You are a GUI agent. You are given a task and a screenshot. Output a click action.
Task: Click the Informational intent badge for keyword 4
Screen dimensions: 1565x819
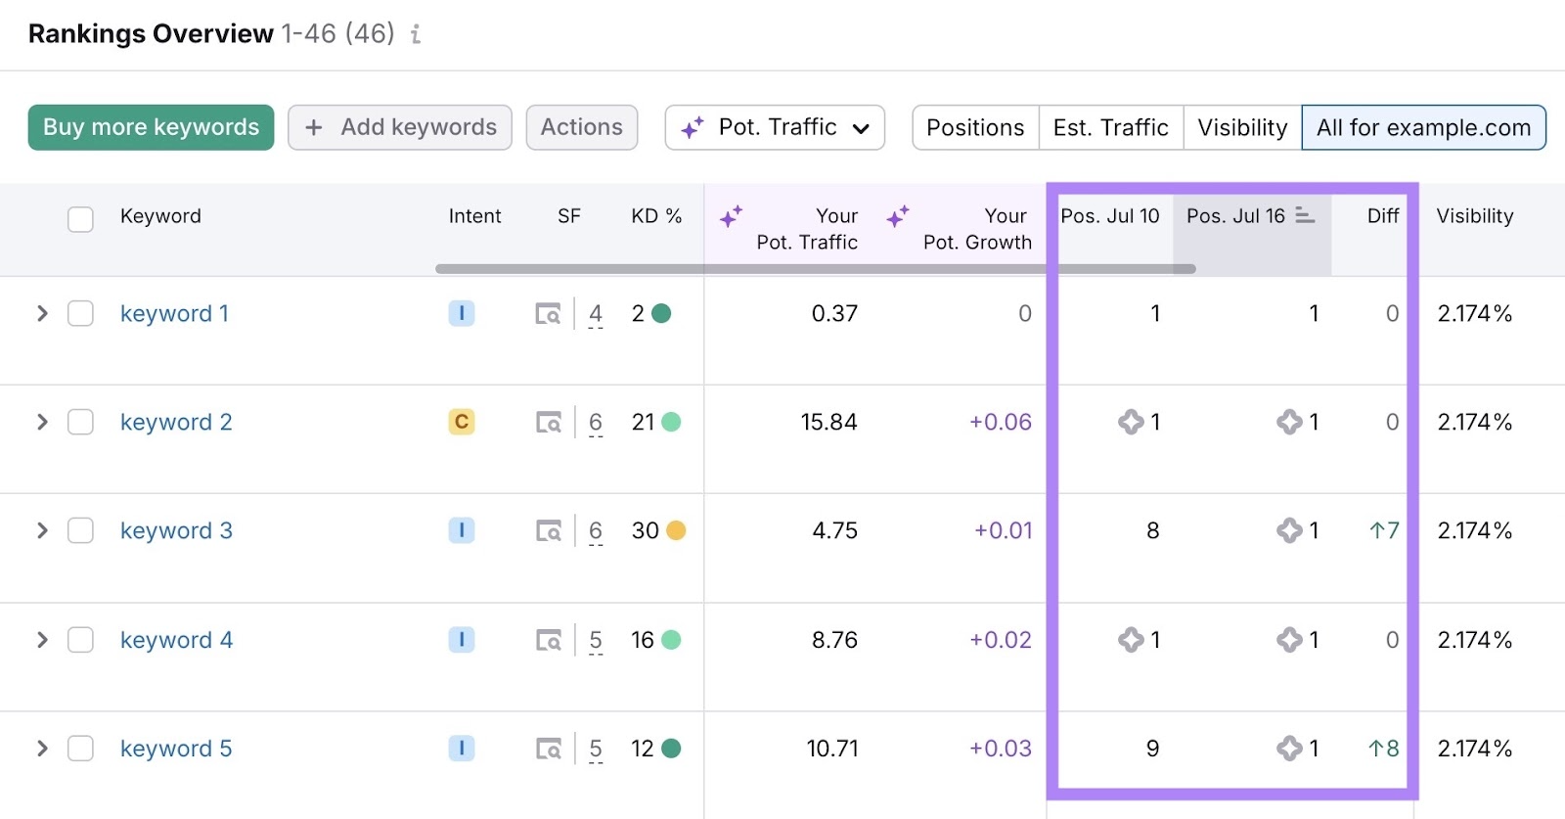click(462, 640)
